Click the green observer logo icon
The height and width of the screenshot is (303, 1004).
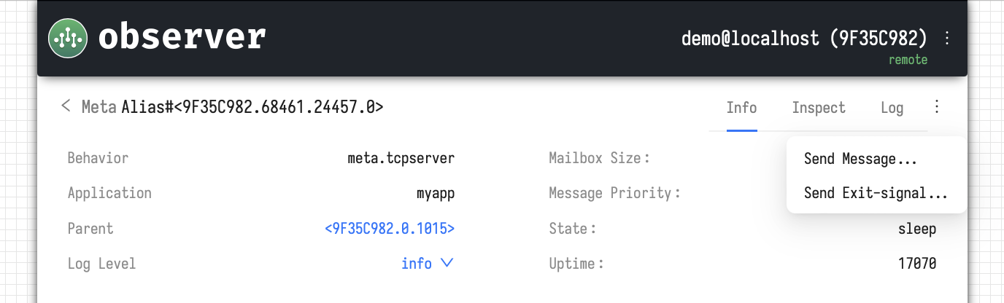68,37
